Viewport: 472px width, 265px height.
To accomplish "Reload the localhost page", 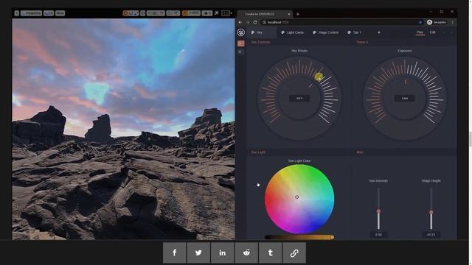I will coord(255,22).
